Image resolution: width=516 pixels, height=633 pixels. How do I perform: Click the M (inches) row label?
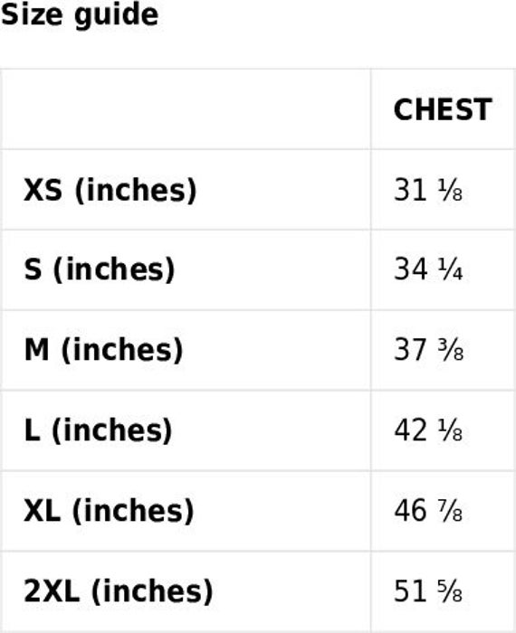tap(103, 350)
